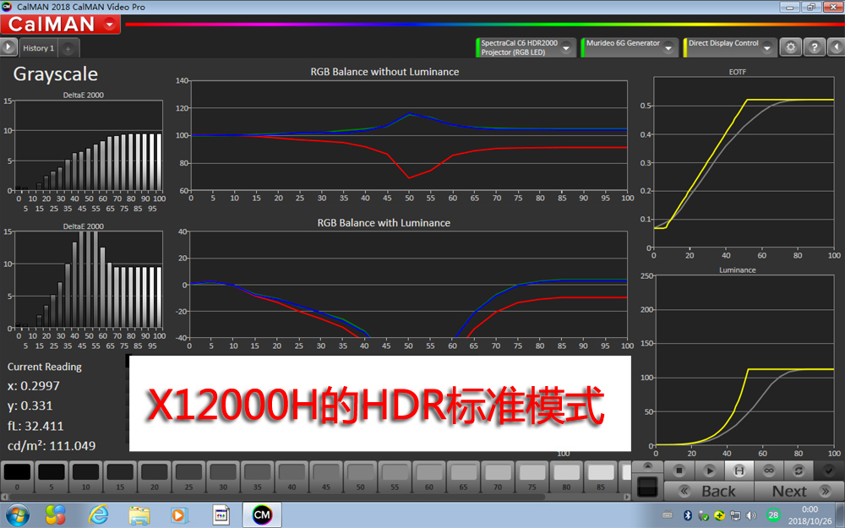Expand the SpectraCal C6 HDR2000 meter dropdown
The height and width of the screenshot is (528, 845).
pos(567,48)
